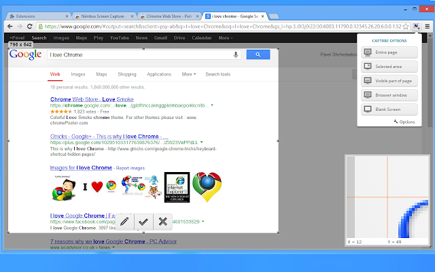Choose Browser window capture option
Image resolution: width=435 pixels, height=272 pixels.
tap(389, 95)
